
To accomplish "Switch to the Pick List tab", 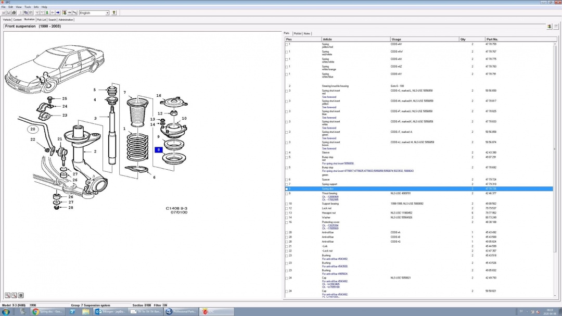I will click(41, 20).
